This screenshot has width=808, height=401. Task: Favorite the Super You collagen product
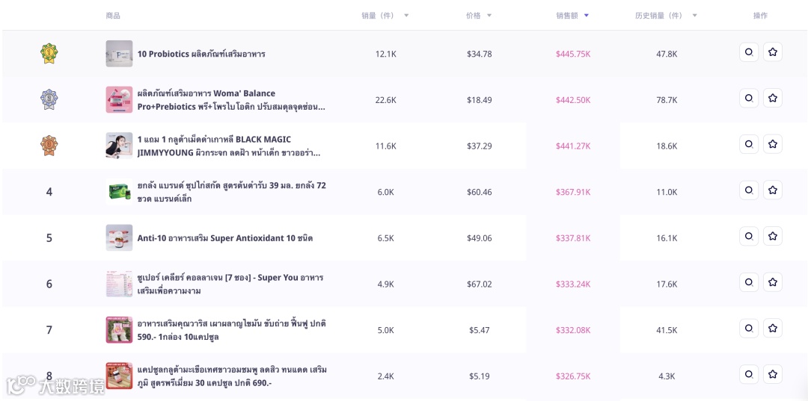coord(773,282)
